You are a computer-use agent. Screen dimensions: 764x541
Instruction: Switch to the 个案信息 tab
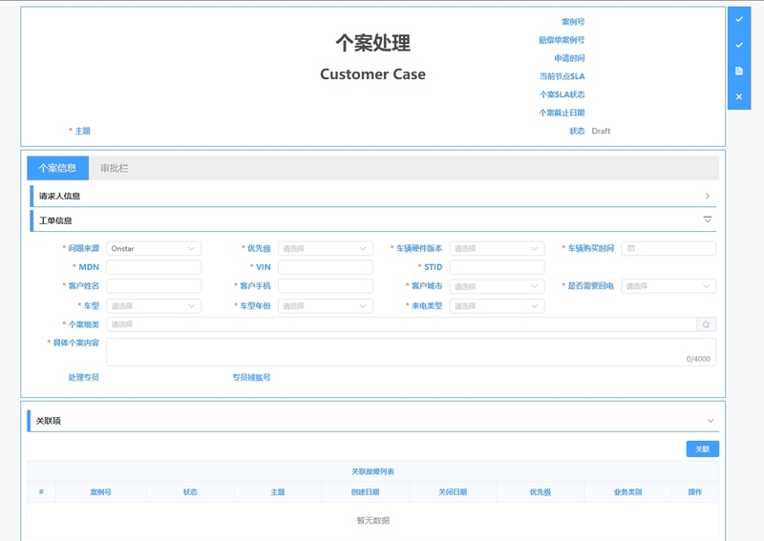tap(57, 168)
